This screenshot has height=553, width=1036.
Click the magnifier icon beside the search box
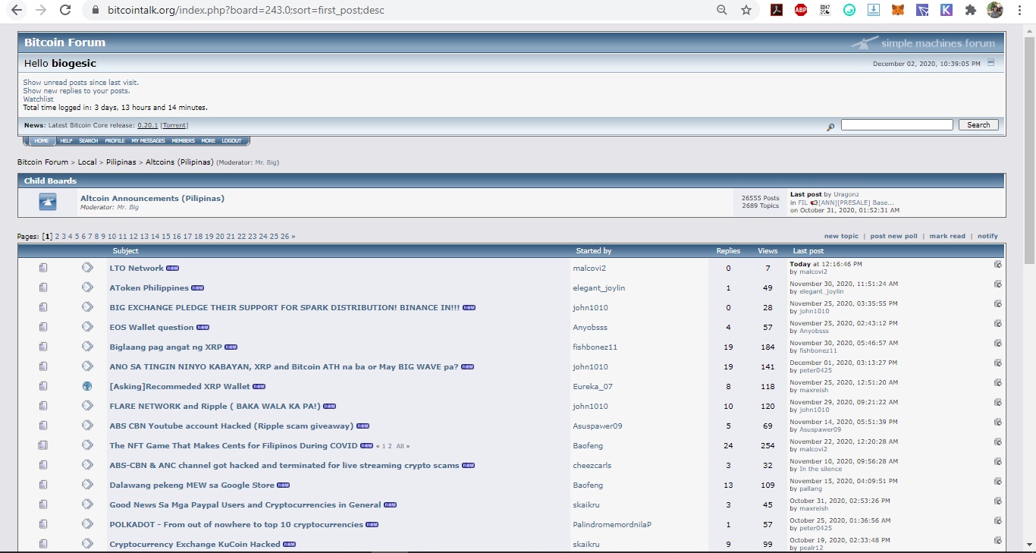tap(830, 126)
